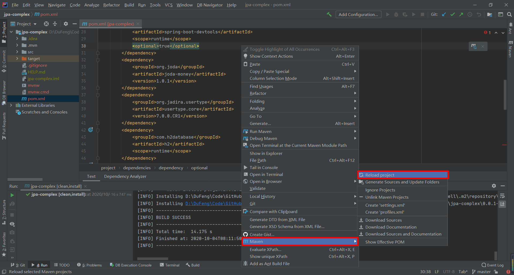Choose Download Sources and Documentation

click(403, 234)
